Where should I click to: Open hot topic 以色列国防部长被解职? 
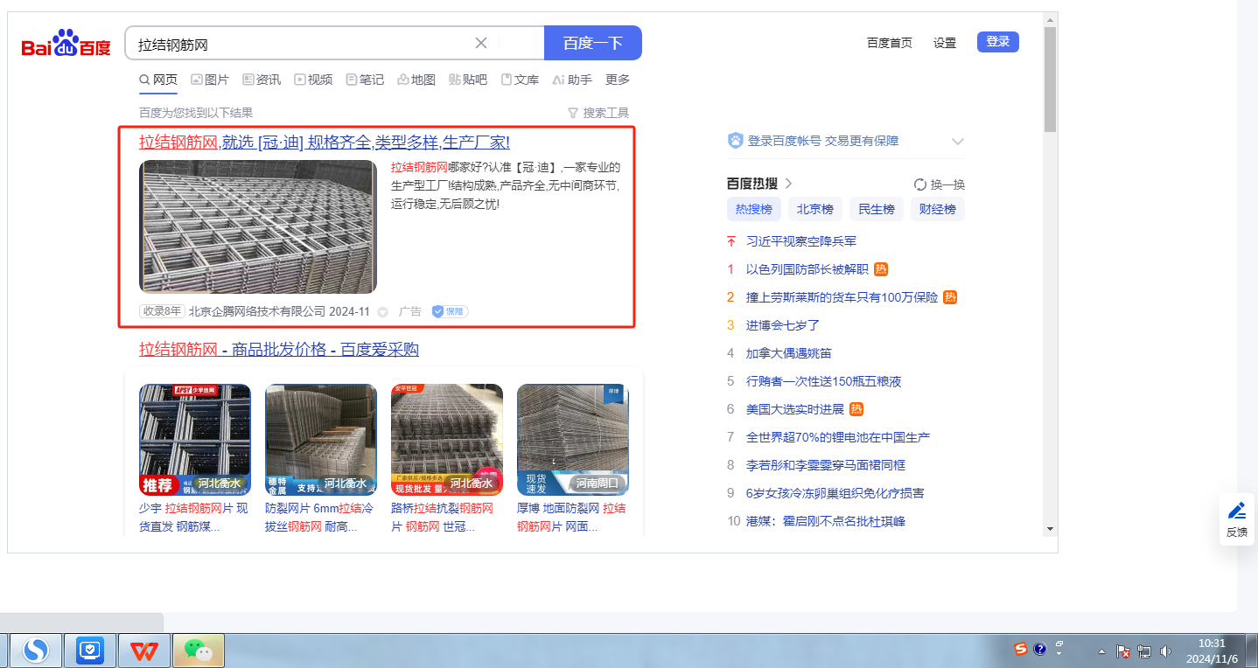click(x=807, y=269)
